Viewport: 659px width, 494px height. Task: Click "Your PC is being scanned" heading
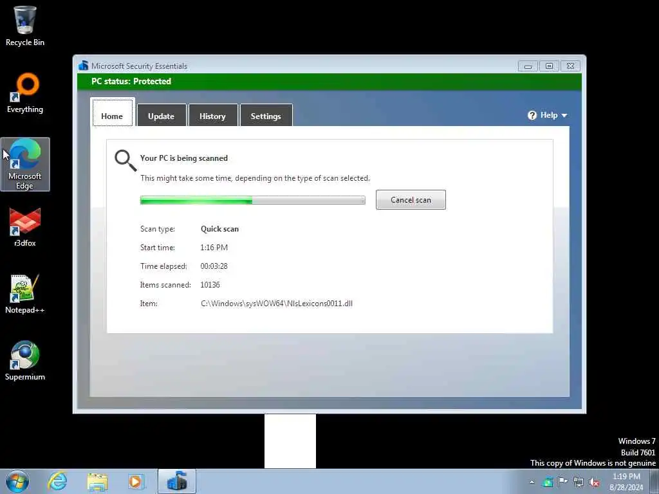click(x=183, y=158)
